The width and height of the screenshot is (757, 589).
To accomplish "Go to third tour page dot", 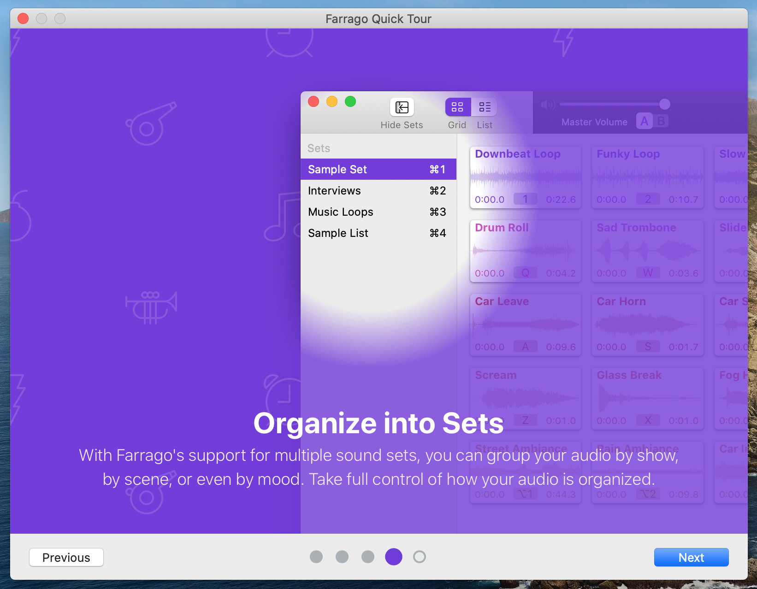I will (x=368, y=557).
